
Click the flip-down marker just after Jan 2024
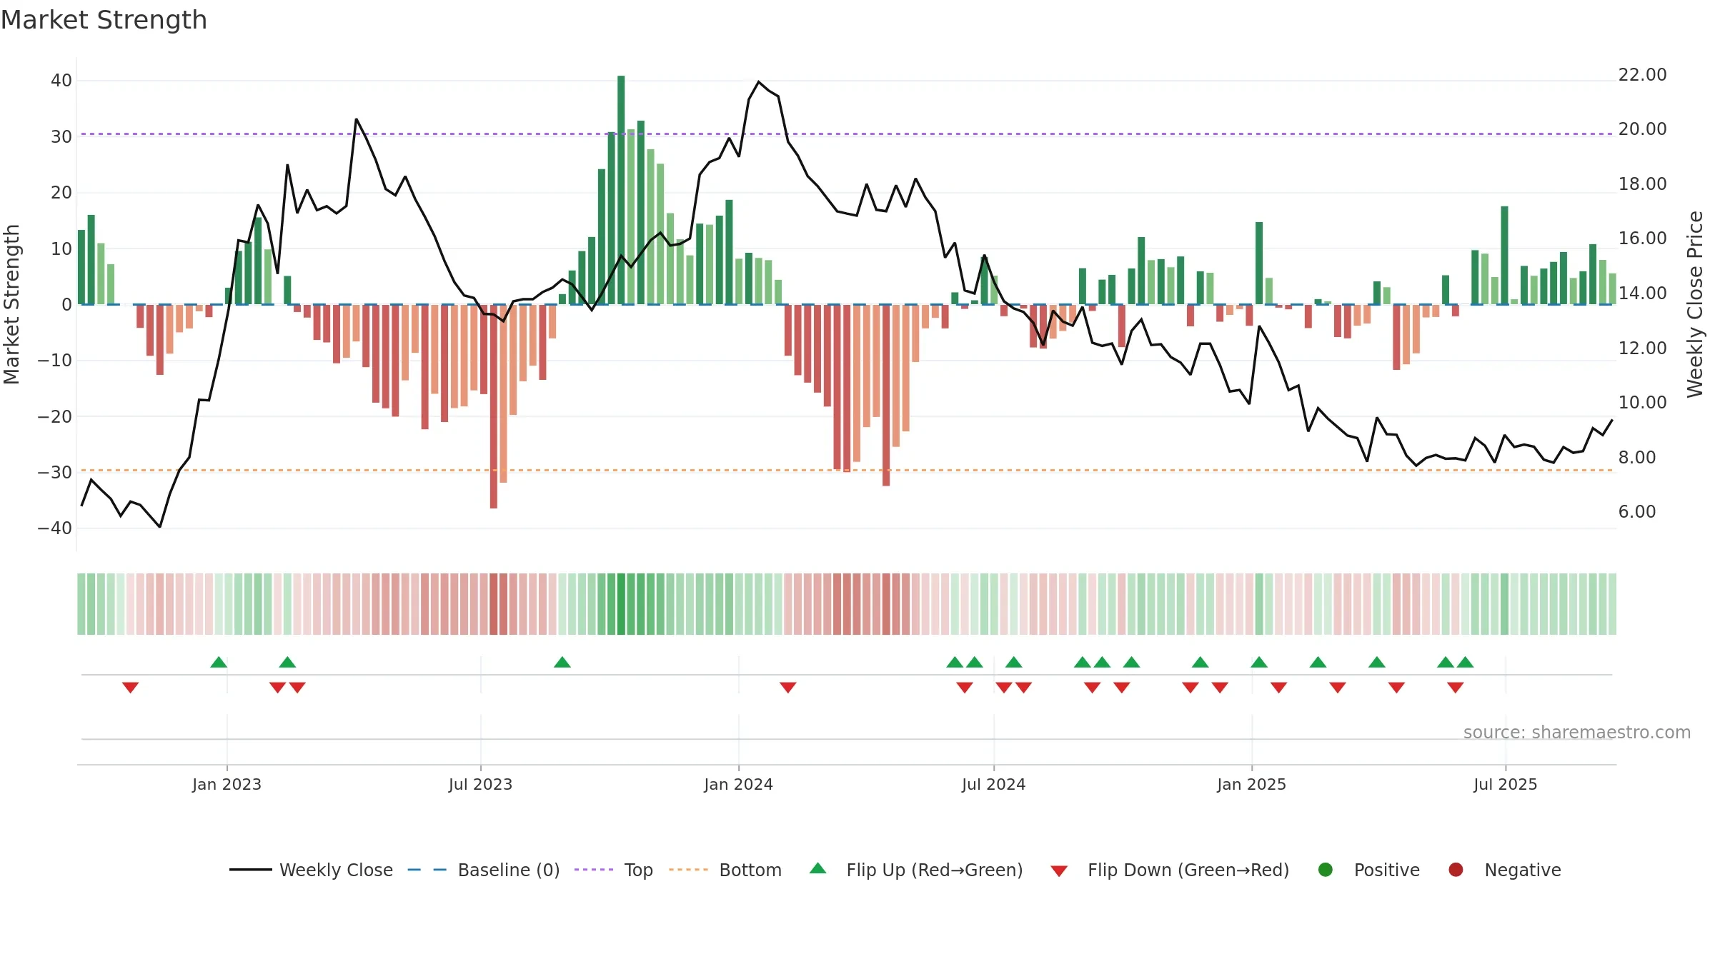tap(788, 688)
